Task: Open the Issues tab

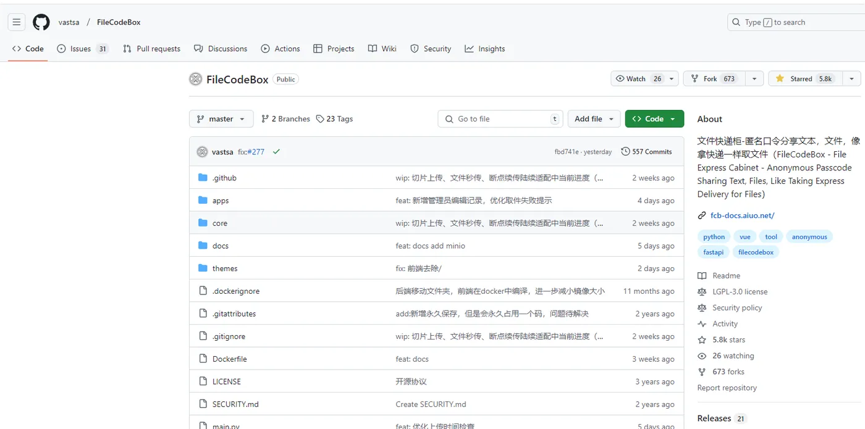Action: [82, 49]
